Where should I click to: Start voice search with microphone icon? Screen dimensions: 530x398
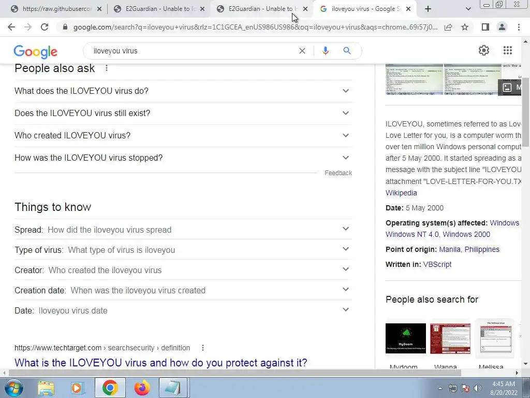pos(325,51)
